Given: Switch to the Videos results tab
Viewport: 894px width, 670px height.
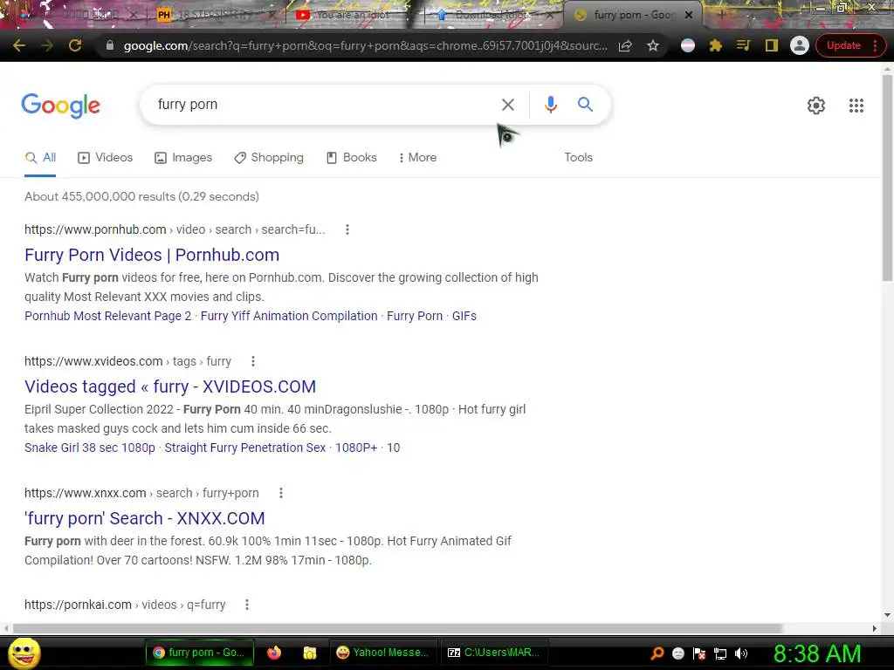Looking at the screenshot, I should tap(105, 157).
